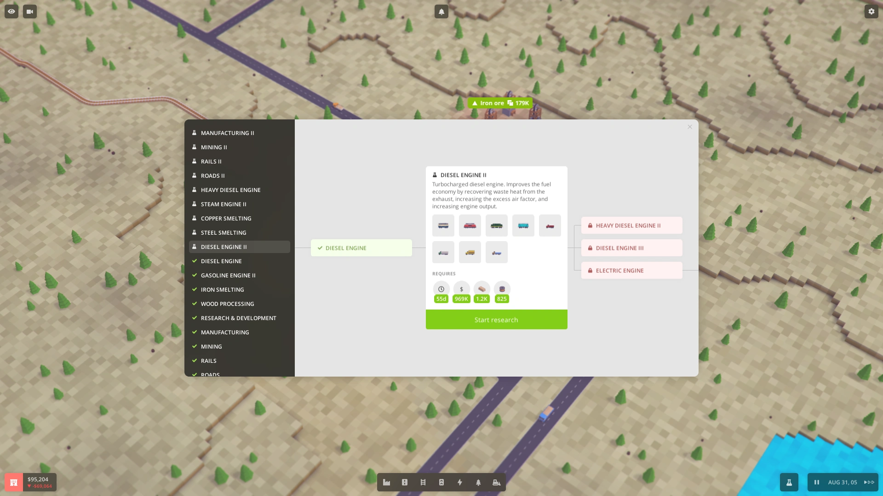Open settings gear
883x496 pixels.
point(871,11)
